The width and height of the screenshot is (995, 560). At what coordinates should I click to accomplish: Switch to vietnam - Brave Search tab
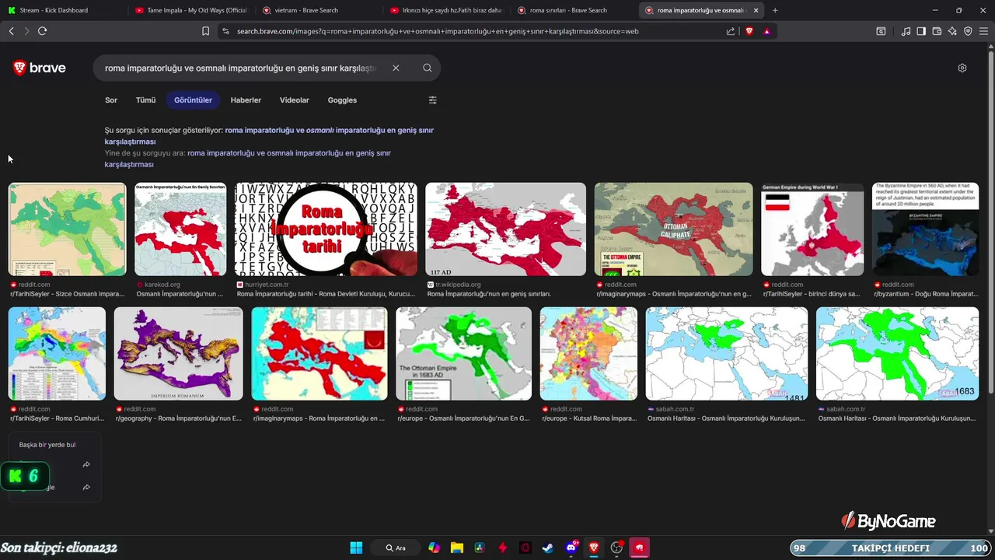(x=319, y=10)
